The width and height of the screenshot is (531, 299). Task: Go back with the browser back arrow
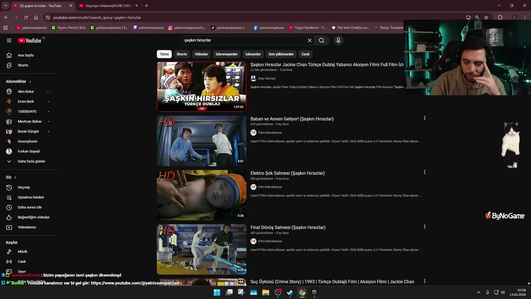pos(6,17)
